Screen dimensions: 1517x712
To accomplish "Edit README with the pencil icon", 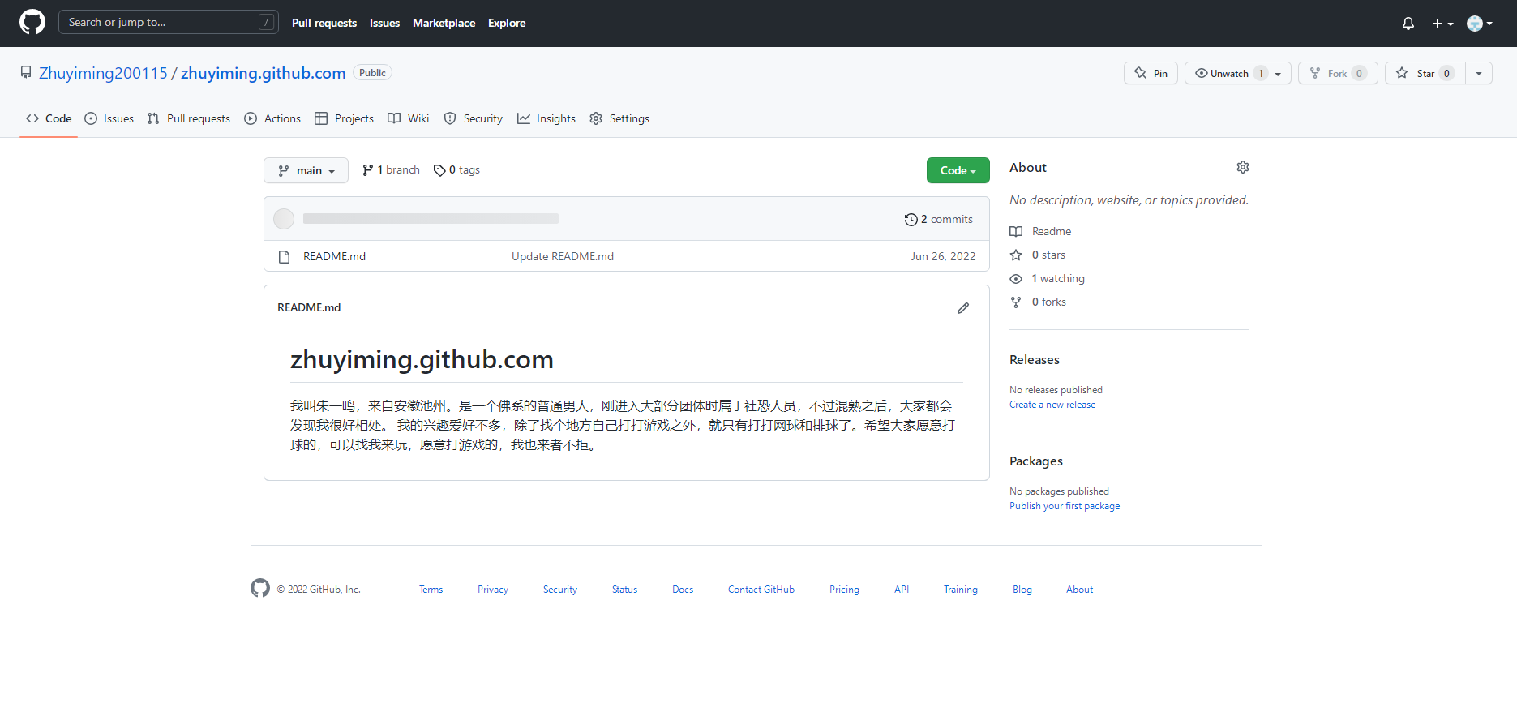I will pos(963,308).
